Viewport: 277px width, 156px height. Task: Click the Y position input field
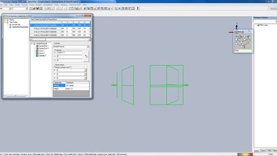click(x=70, y=56)
